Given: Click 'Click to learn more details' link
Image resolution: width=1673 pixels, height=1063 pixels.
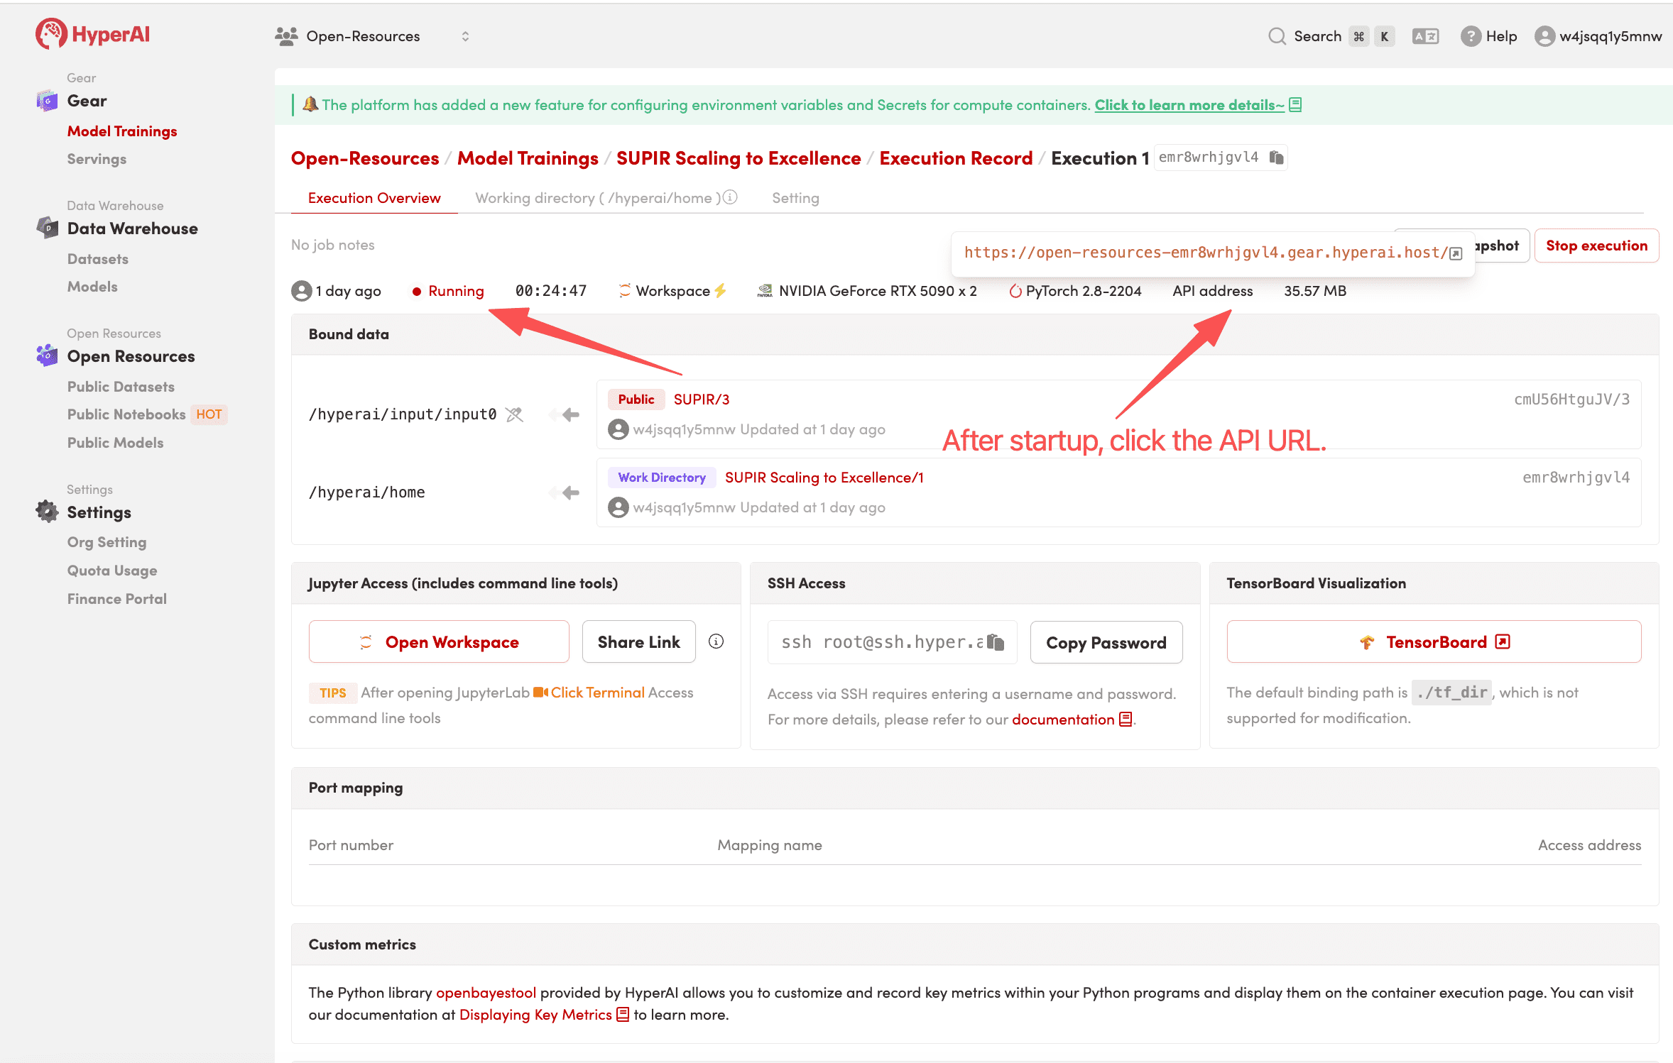Looking at the screenshot, I should pyautogui.click(x=1189, y=105).
